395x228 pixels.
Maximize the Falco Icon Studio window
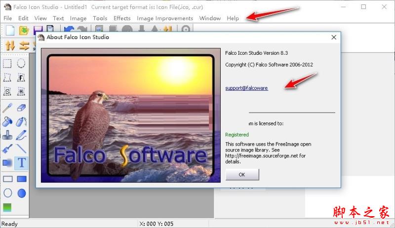[x=363, y=7]
